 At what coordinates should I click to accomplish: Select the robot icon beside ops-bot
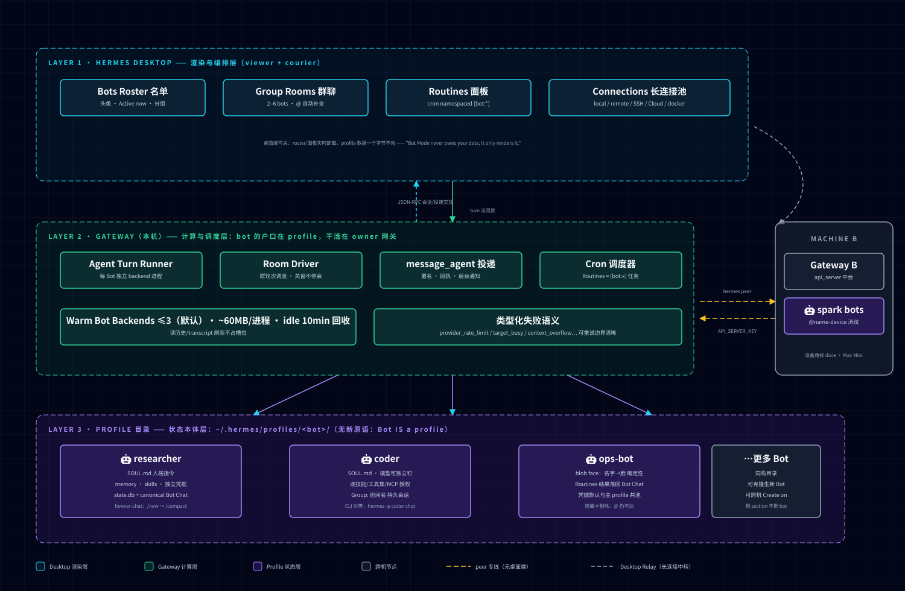(x=591, y=460)
